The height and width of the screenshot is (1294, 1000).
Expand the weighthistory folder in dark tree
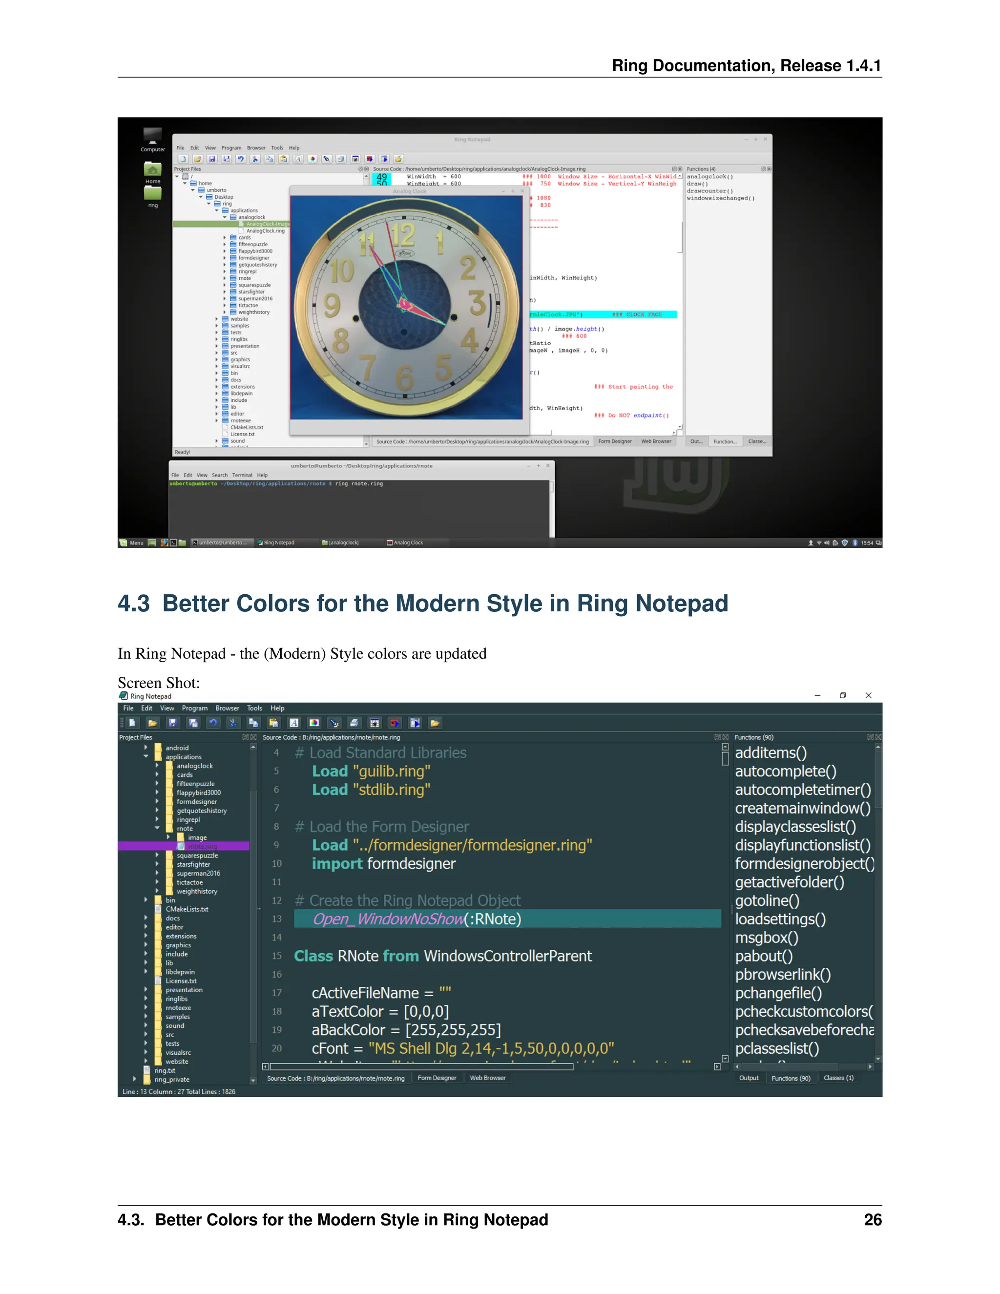coord(157,891)
